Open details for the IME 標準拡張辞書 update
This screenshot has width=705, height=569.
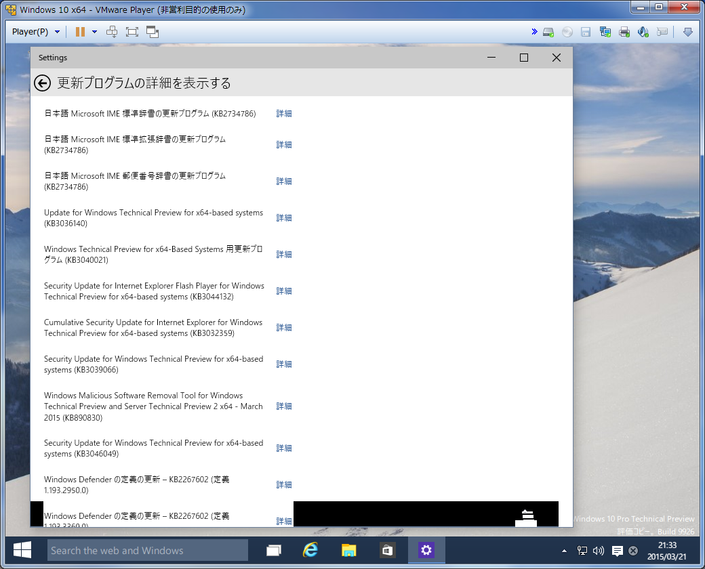pyautogui.click(x=284, y=145)
